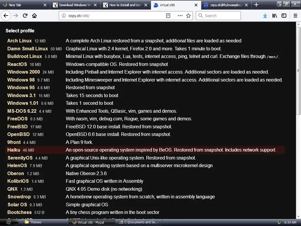301x226 pixels.
Task: Boot the Windows 98 profile
Action: [x=21, y=80]
